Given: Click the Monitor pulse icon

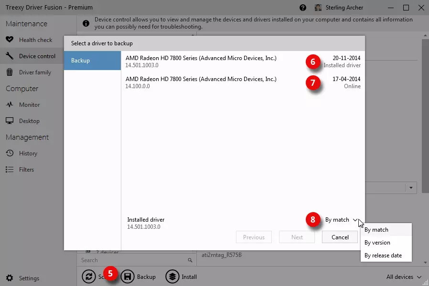Looking at the screenshot, I should coord(10,104).
